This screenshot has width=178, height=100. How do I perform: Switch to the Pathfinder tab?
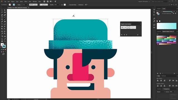click(164, 76)
